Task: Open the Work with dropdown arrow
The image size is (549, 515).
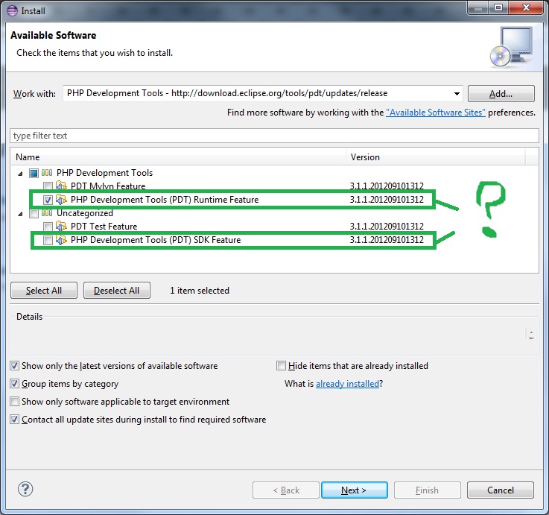Action: pos(457,94)
